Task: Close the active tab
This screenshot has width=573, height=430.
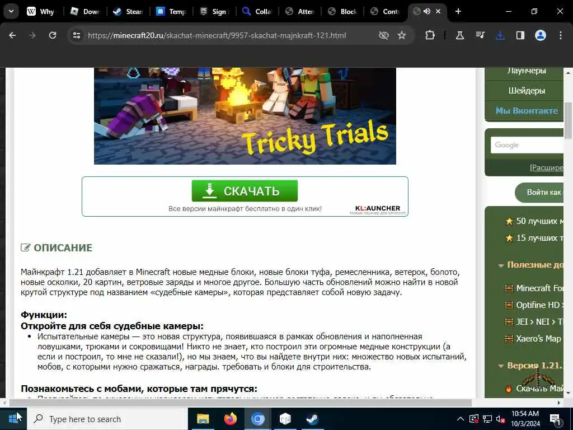Action: [438, 11]
